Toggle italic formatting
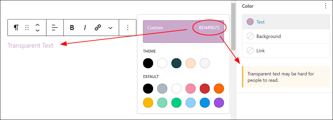This screenshot has height=120, width=333. click(x=85, y=28)
